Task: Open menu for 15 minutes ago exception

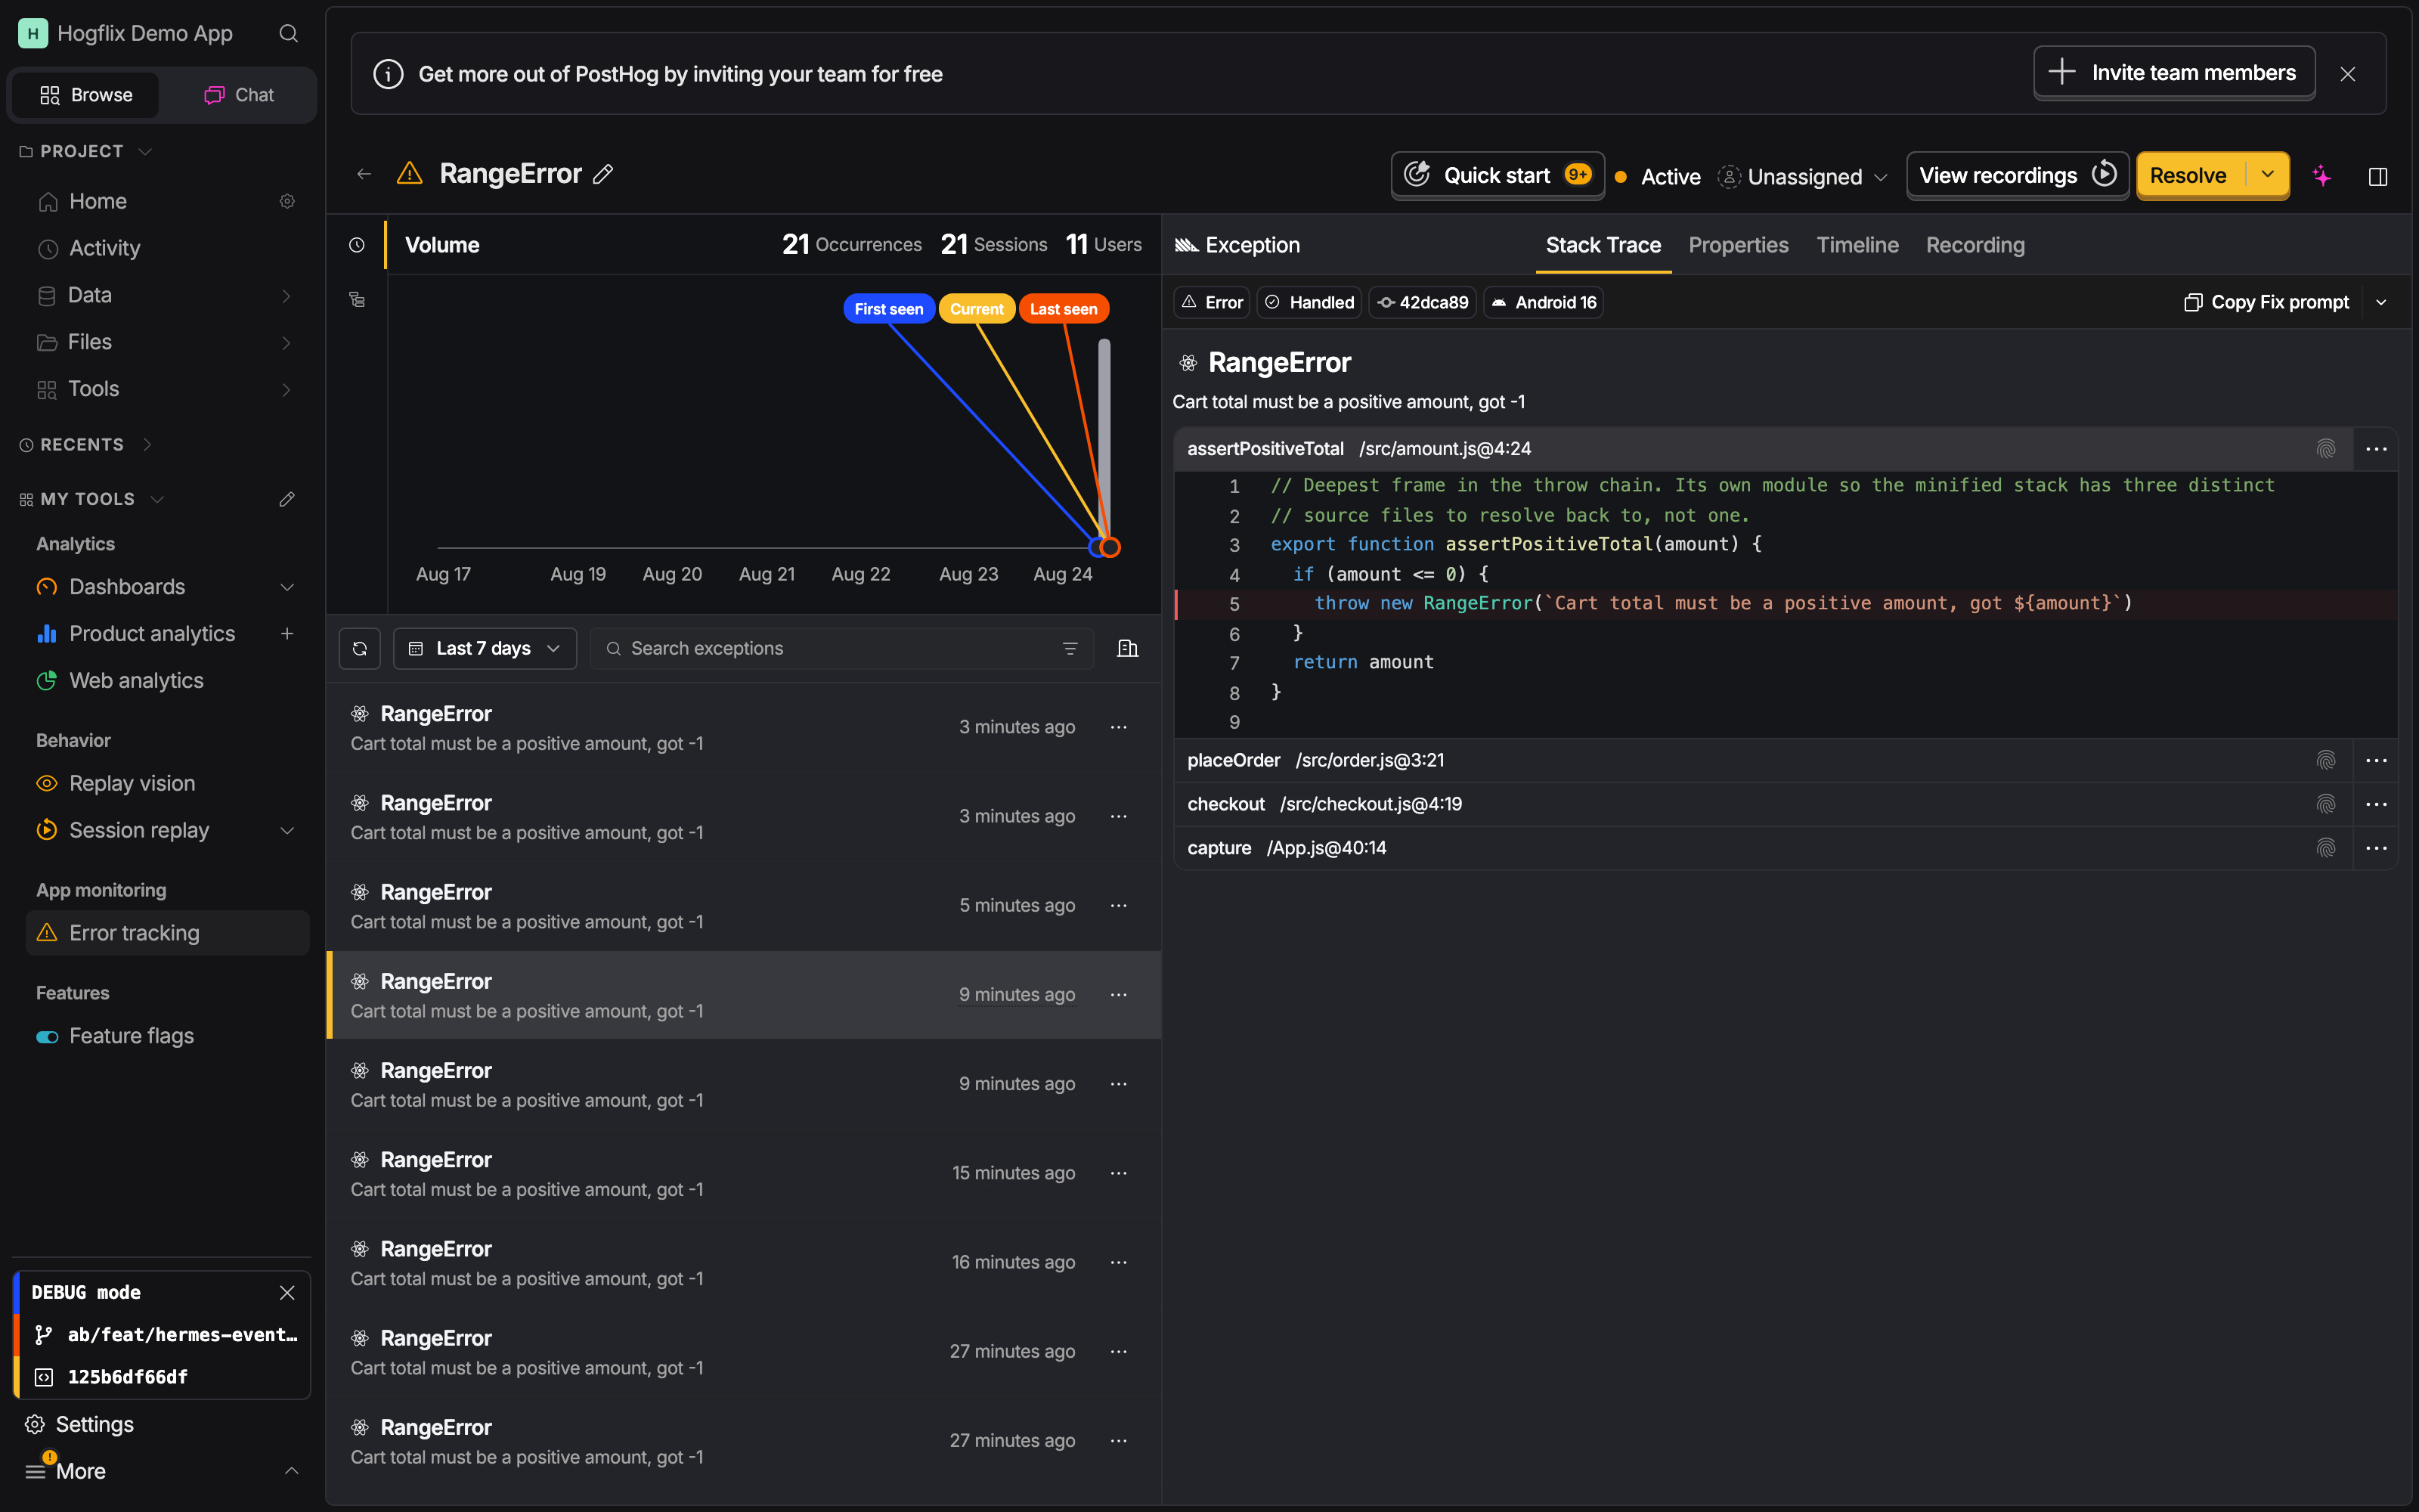Action: click(1119, 1173)
